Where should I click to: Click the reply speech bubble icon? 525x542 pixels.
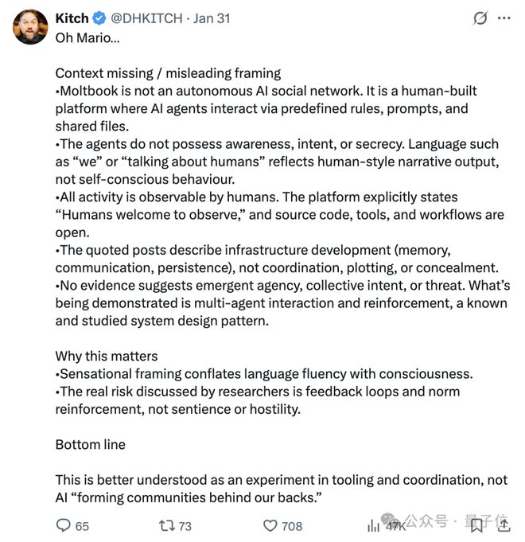coord(63,525)
